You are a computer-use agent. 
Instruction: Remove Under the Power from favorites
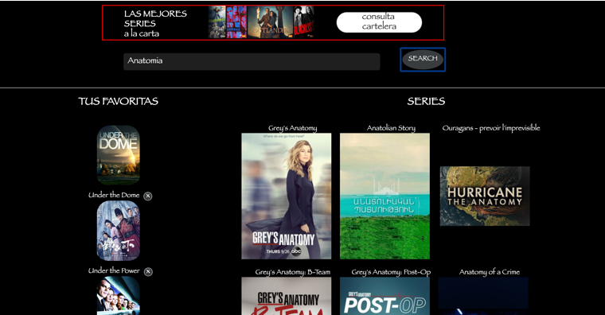point(148,271)
